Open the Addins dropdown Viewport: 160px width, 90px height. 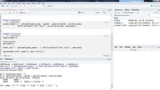click(x=50, y=6)
